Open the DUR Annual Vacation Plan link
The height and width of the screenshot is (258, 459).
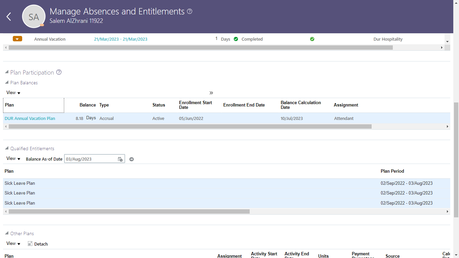[x=30, y=118]
